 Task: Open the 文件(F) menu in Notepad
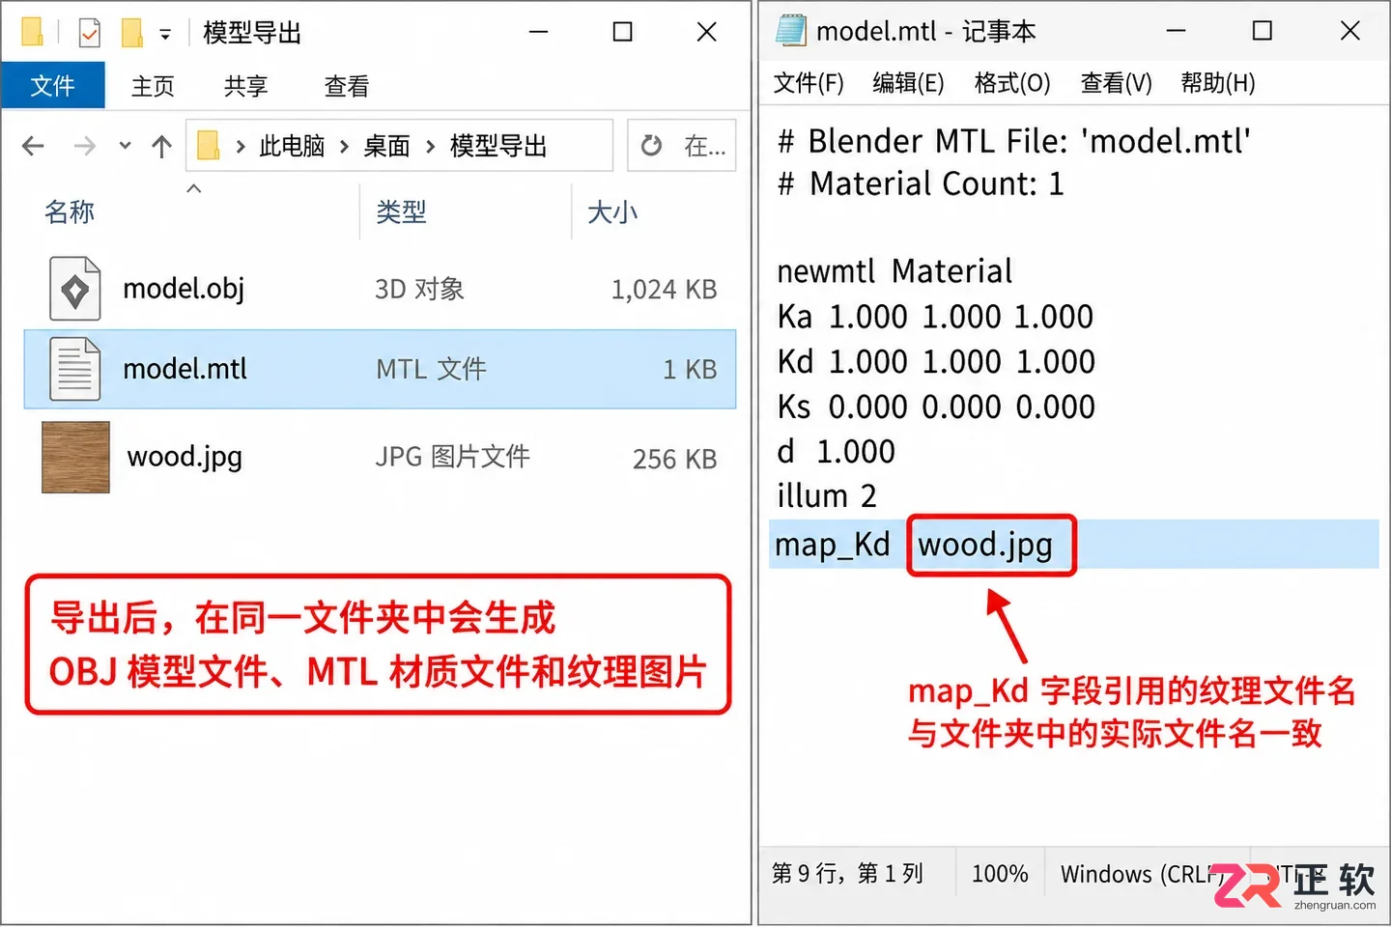[809, 84]
